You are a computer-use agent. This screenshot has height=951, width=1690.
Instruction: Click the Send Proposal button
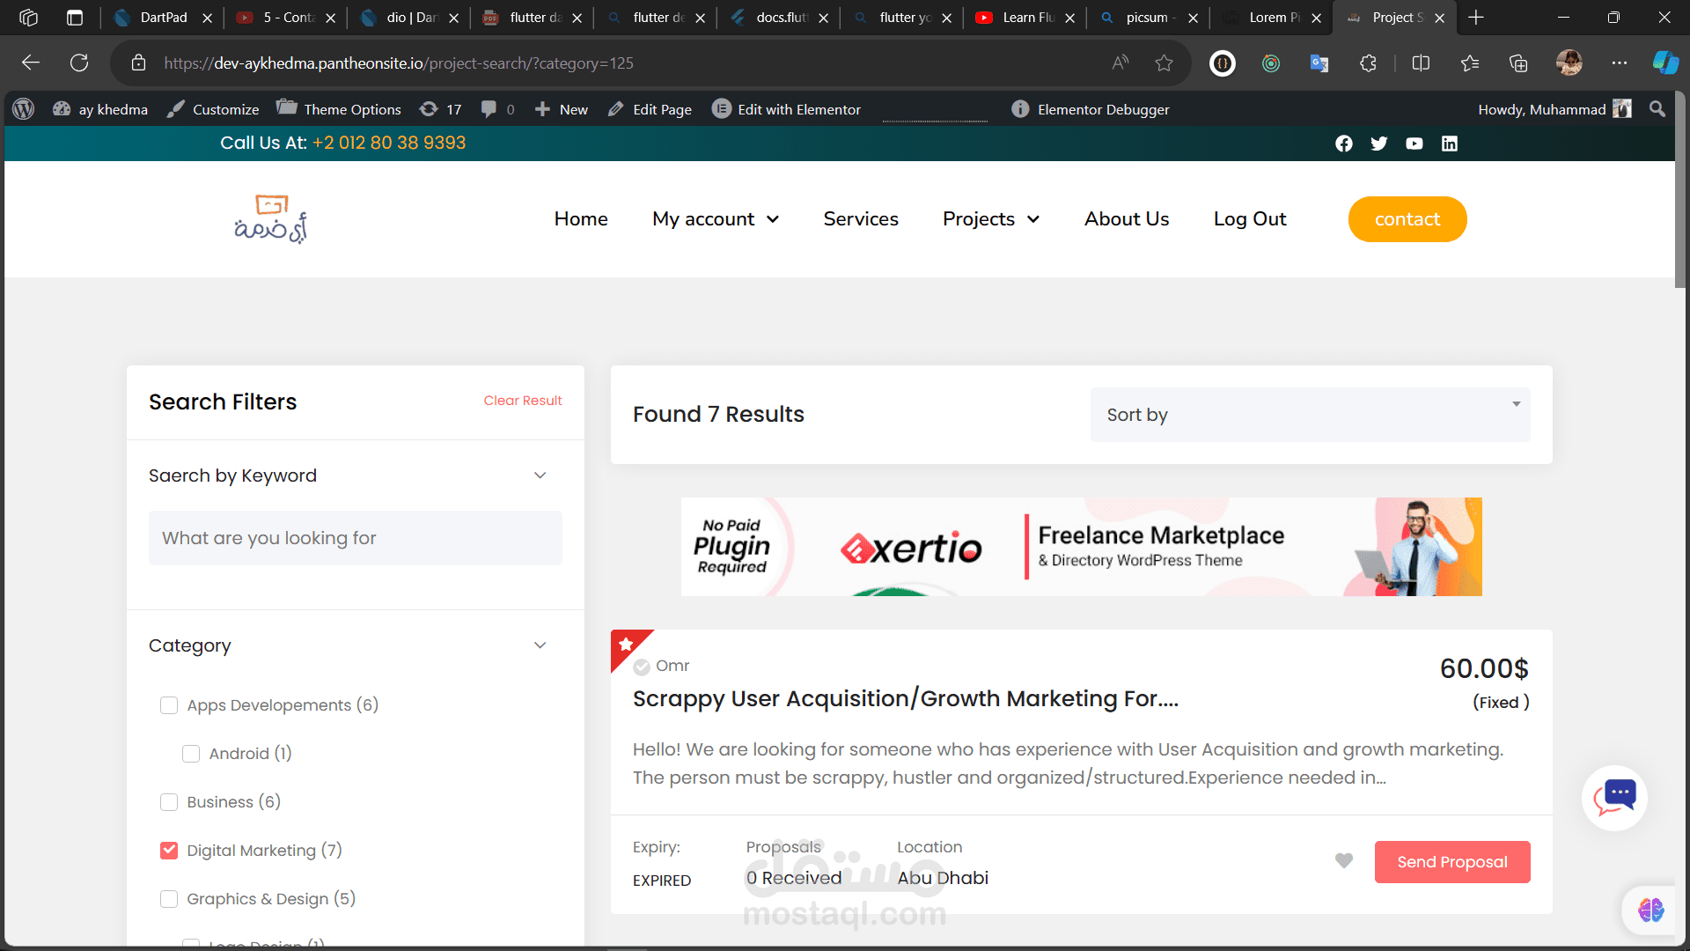point(1451,862)
